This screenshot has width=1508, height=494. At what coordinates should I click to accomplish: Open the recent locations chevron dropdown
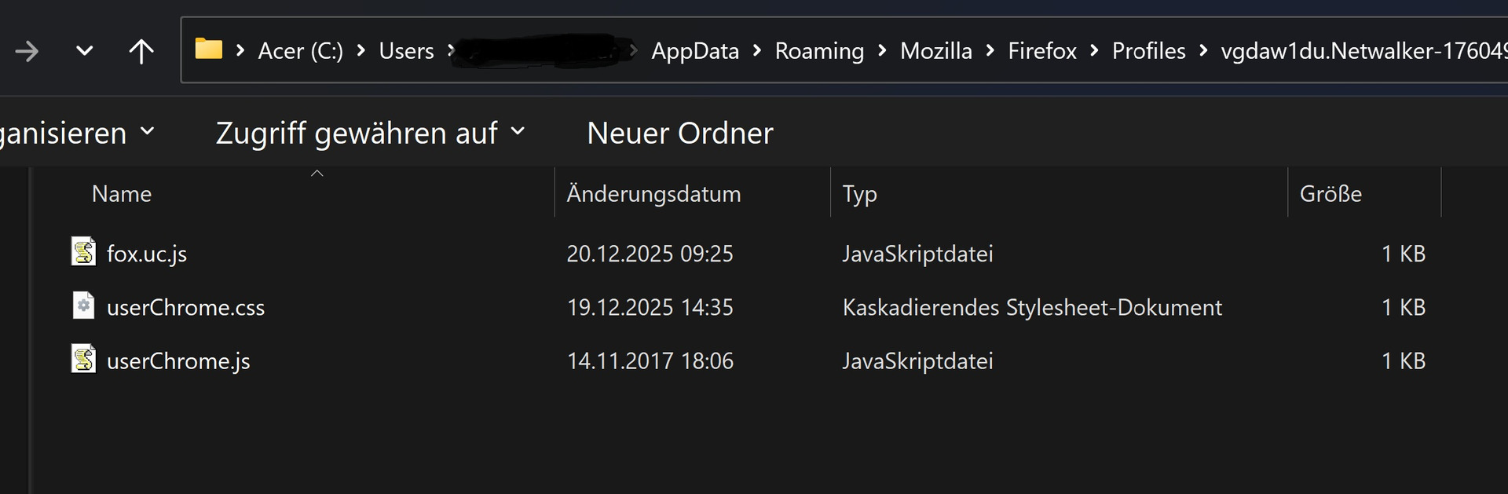pos(84,52)
